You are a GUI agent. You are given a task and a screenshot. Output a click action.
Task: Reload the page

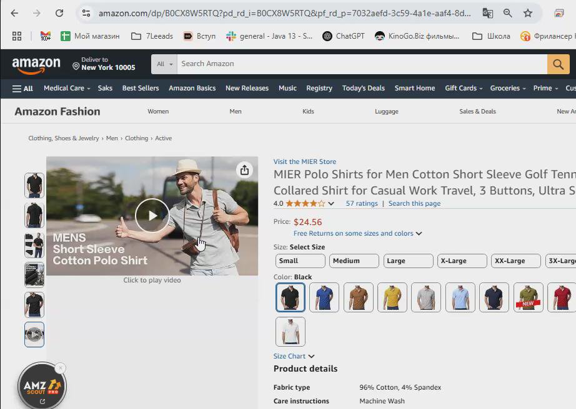(59, 13)
